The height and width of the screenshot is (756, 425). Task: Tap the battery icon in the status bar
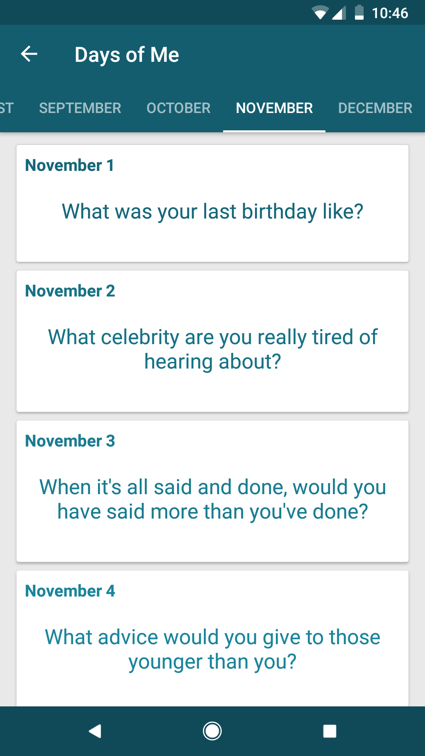pos(359,13)
